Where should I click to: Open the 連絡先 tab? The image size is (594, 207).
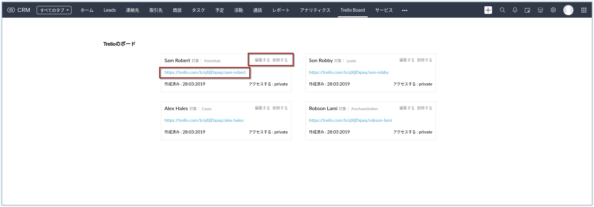point(133,10)
